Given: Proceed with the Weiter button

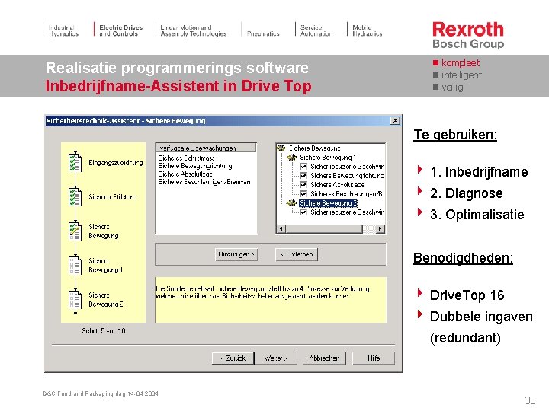Looking at the screenshot, I should pos(275,358).
